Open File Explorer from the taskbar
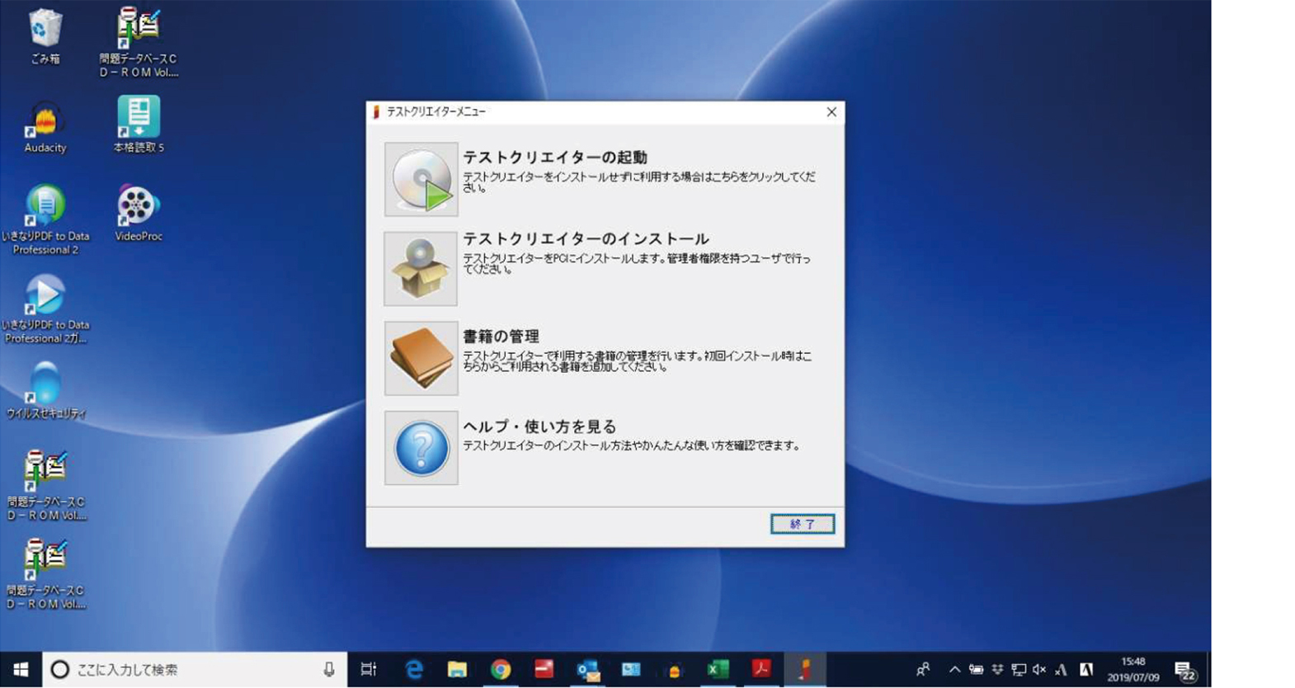 457,670
